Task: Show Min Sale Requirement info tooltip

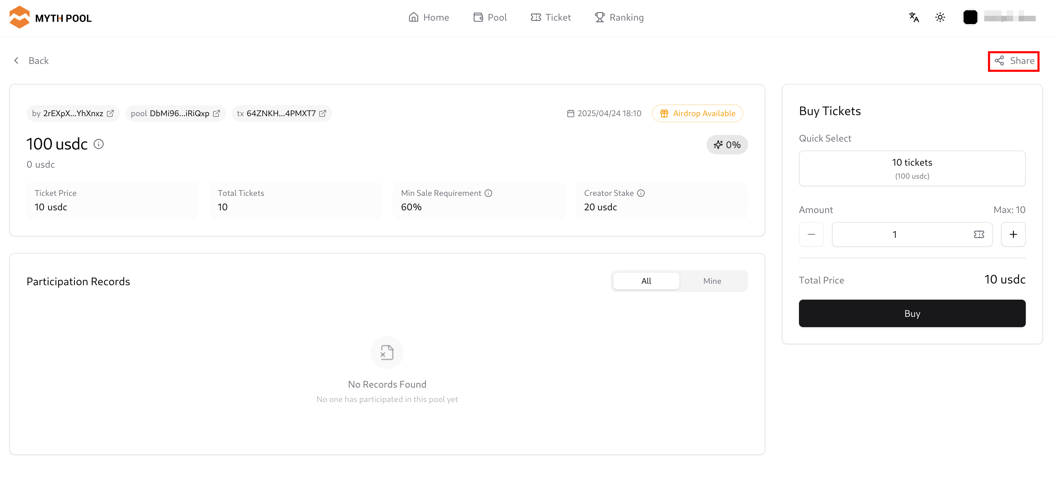Action: pyautogui.click(x=488, y=193)
